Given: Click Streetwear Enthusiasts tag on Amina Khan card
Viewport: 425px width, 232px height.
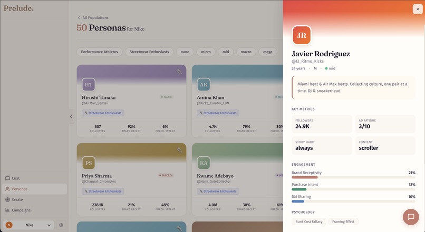Looking at the screenshot, I should click(218, 113).
